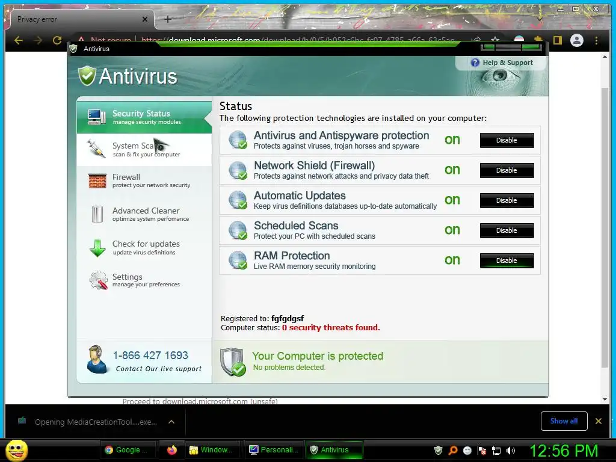Open Check for updates section
This screenshot has width=616, height=462.
pos(144,247)
